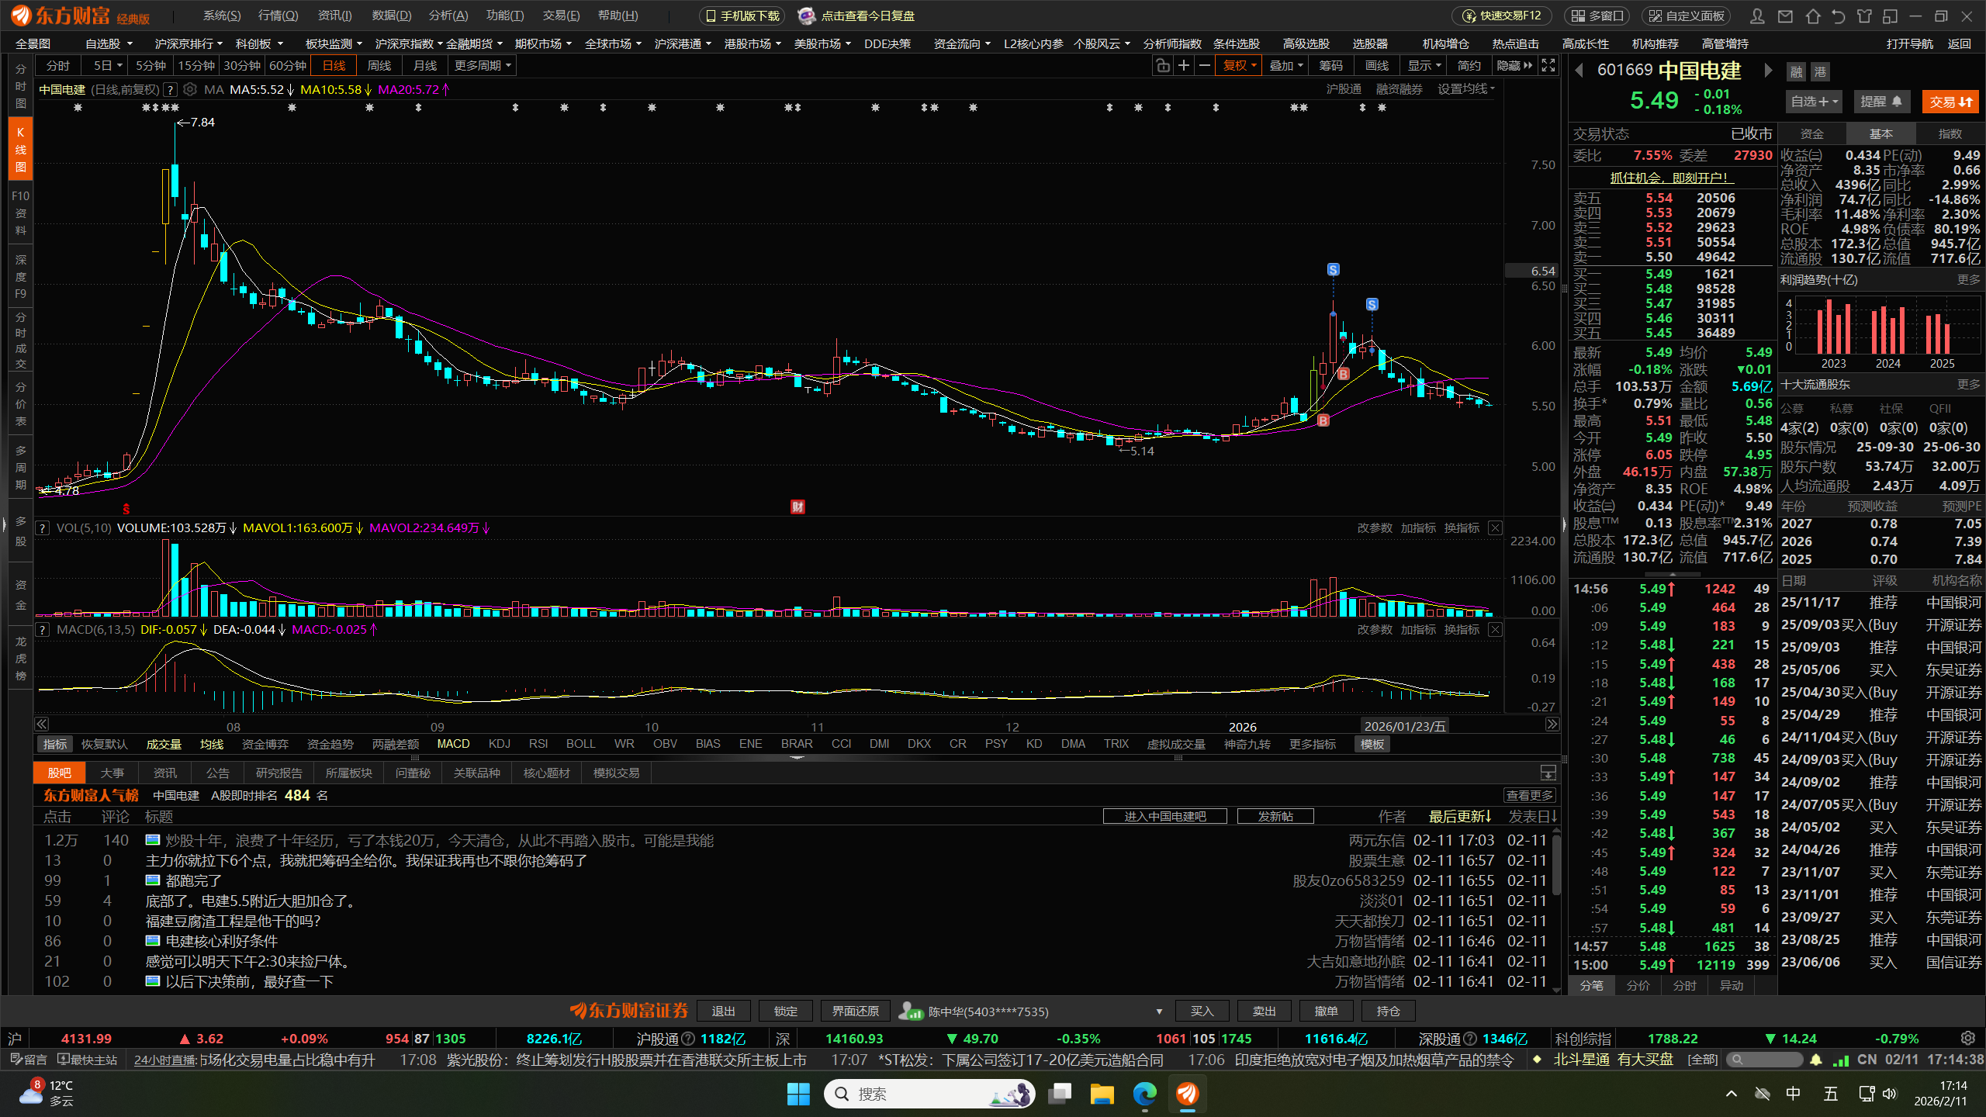Click the chart lock icon

point(1162,66)
